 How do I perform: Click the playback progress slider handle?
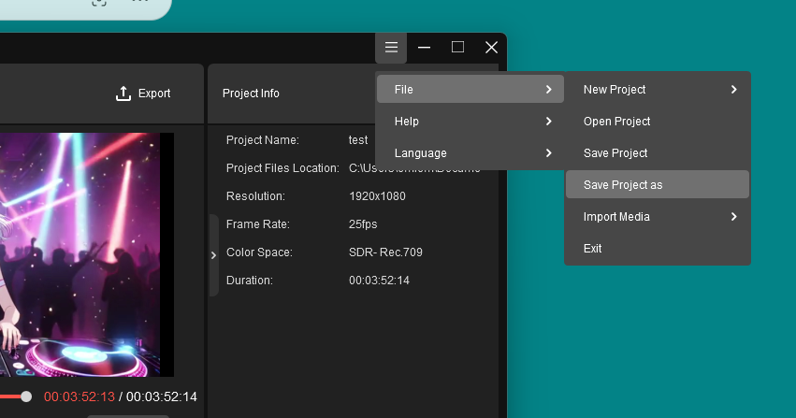[26, 396]
